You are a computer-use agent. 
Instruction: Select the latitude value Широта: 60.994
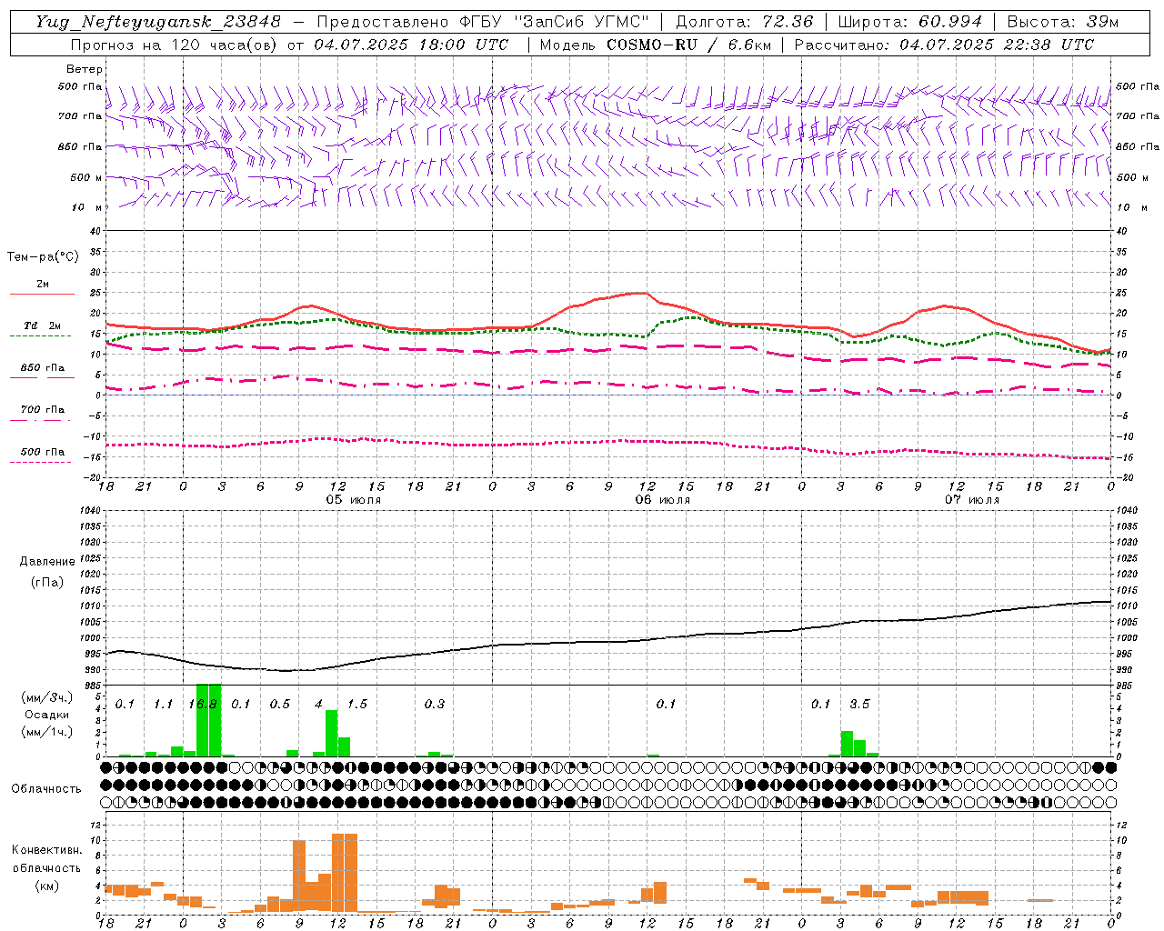tap(910, 22)
